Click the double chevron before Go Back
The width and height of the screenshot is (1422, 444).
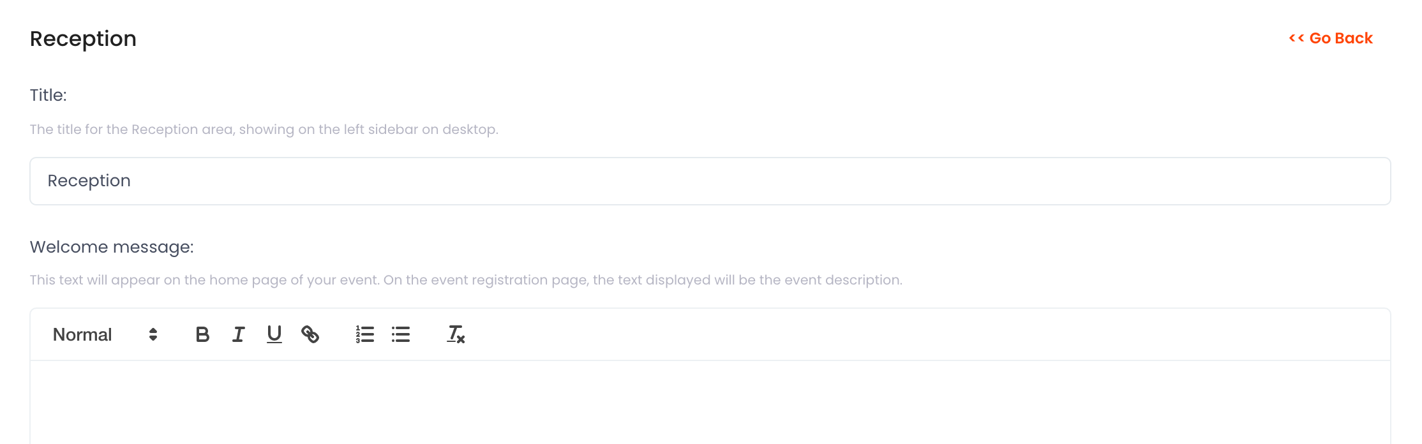[1296, 38]
